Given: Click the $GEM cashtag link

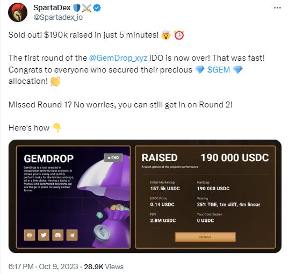Looking at the screenshot, I should pyautogui.click(x=219, y=70).
